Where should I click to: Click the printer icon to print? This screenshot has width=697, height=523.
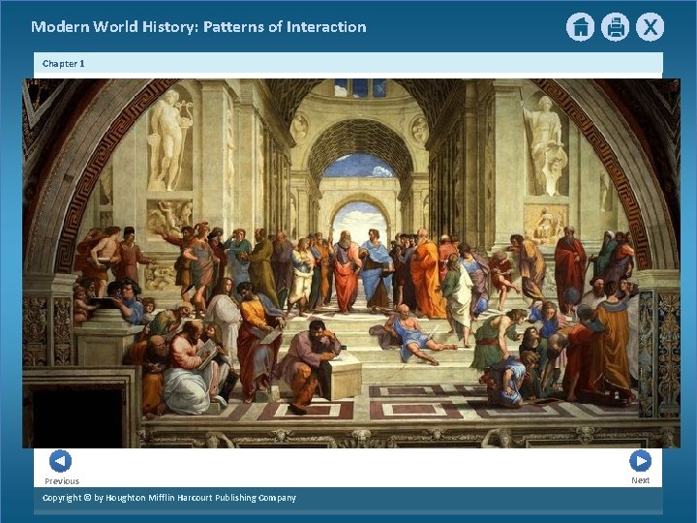pos(616,27)
